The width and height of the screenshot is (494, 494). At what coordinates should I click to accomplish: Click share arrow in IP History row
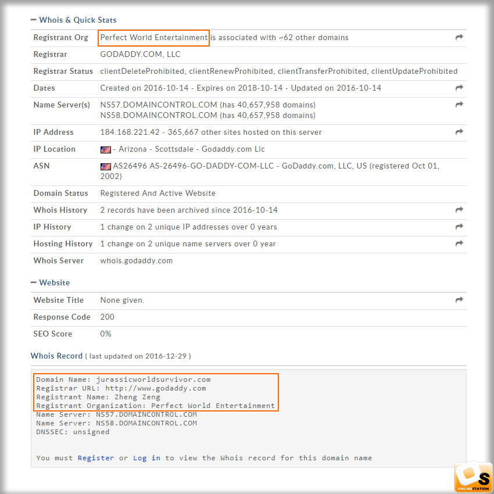(459, 226)
